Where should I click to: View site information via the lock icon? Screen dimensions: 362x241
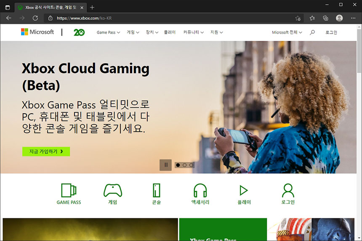(51, 18)
